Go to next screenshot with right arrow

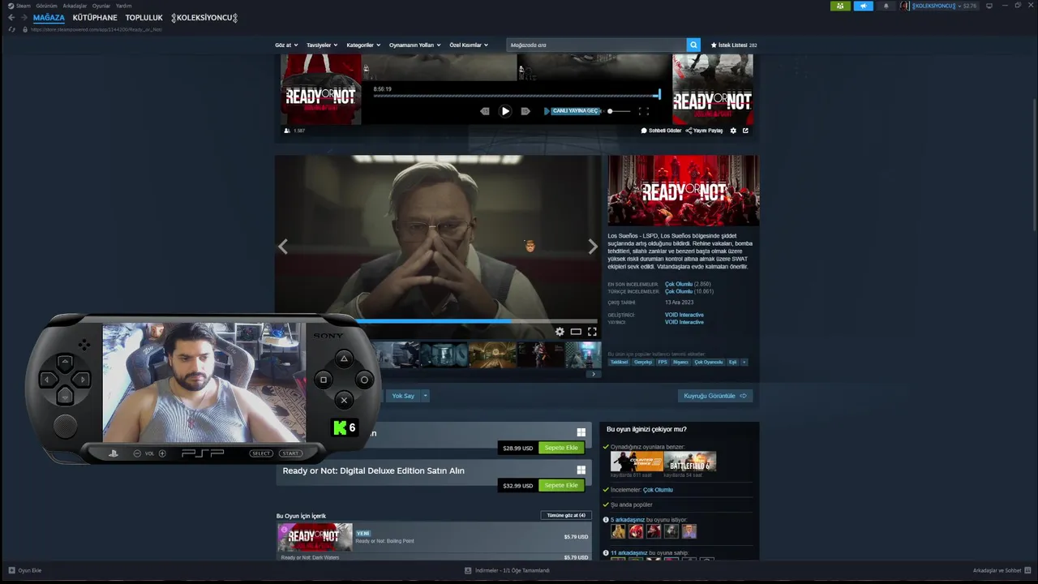592,247
